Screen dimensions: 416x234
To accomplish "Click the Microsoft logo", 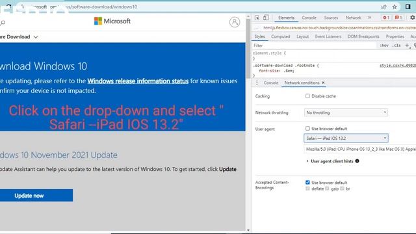I will 112,21.
